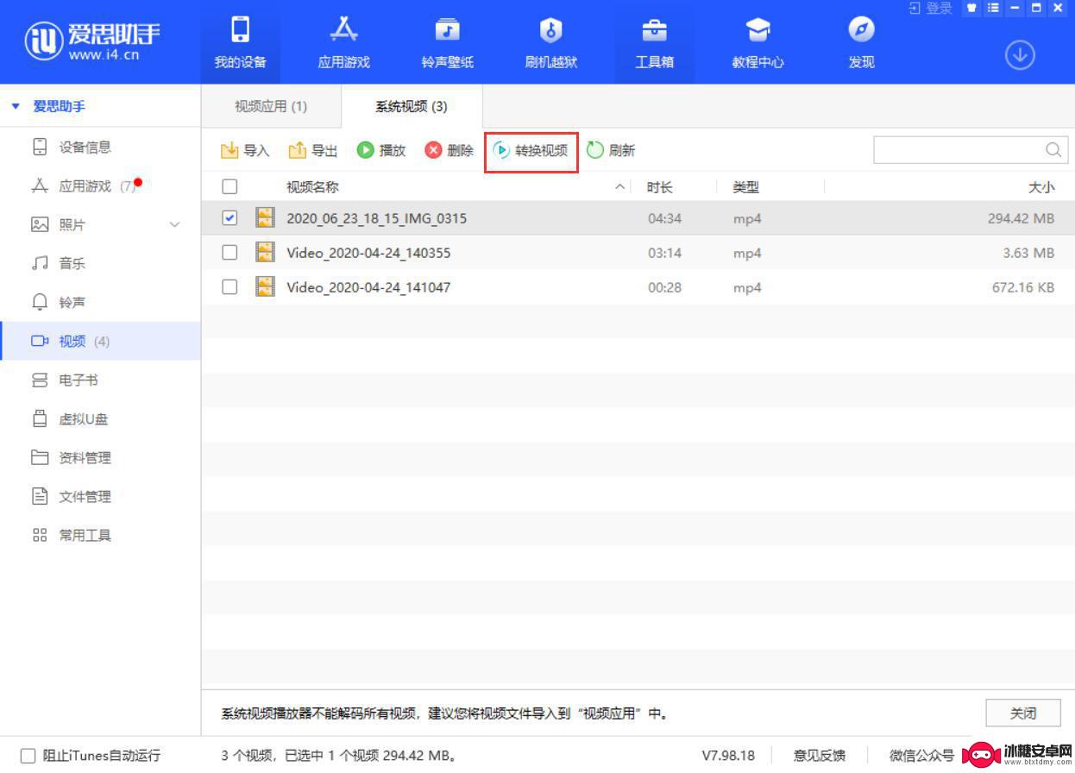
Task: Select the 2020_06_23_18_15_IMG_0315 file name
Action: click(376, 218)
